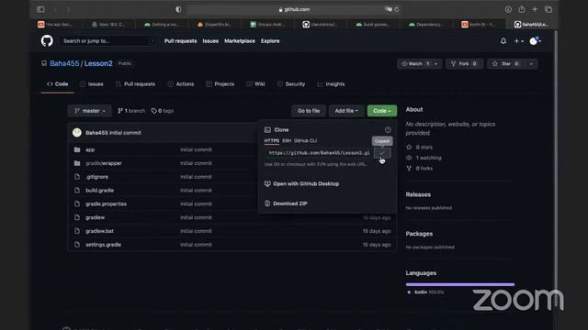The image size is (588, 330).
Task: Open the Clone help question icon
Action: click(x=388, y=130)
